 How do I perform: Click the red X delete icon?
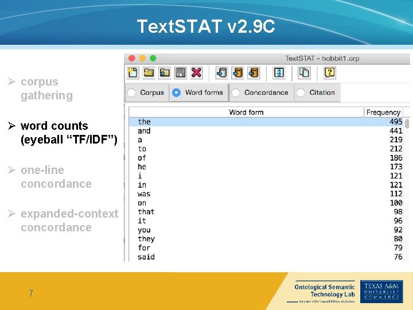coord(196,72)
